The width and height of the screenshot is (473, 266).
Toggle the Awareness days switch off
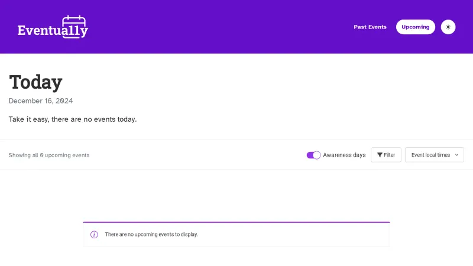point(313,155)
